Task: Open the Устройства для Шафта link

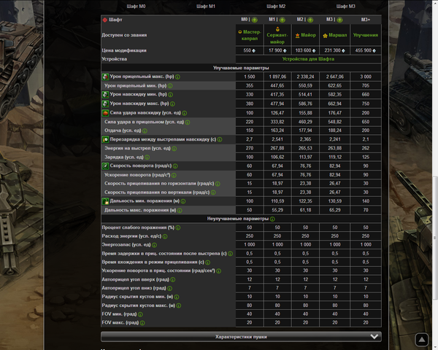Action: [x=308, y=59]
